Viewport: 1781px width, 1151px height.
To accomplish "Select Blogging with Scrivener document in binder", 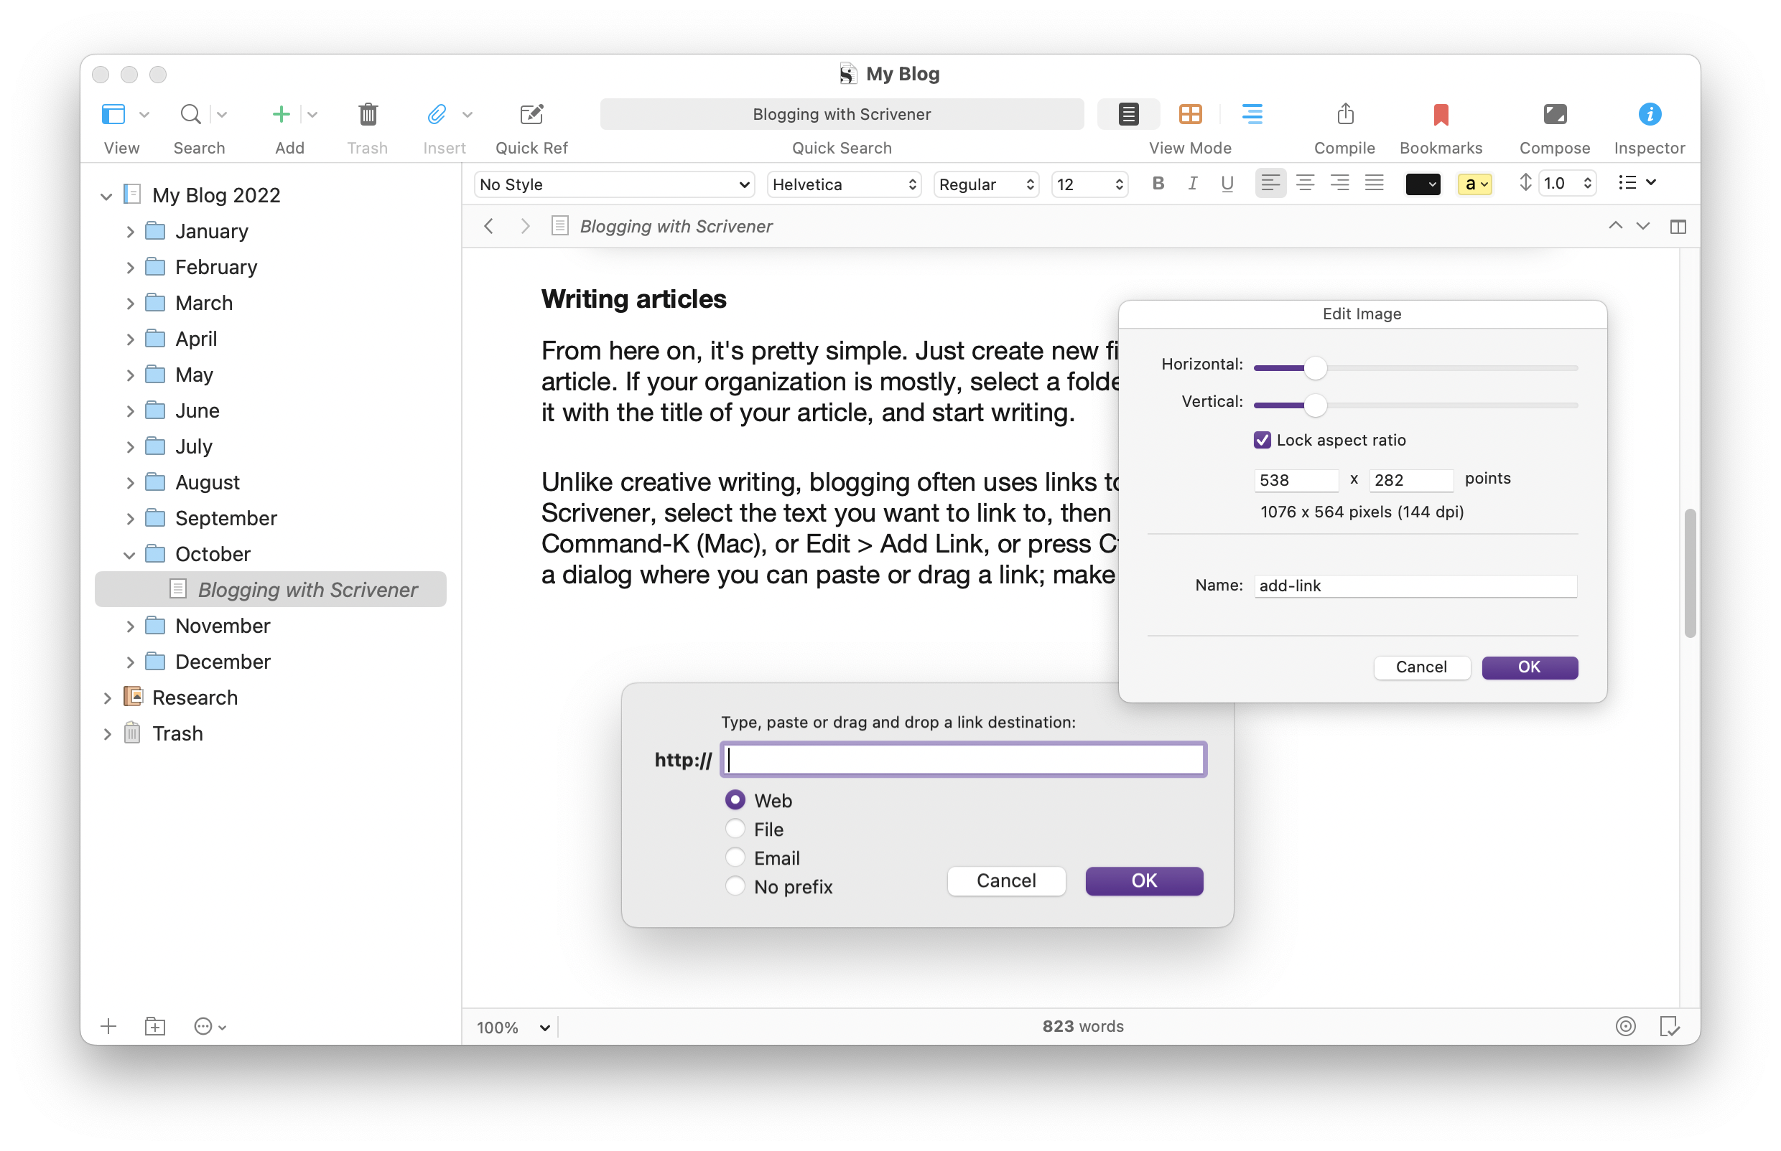I will [307, 590].
